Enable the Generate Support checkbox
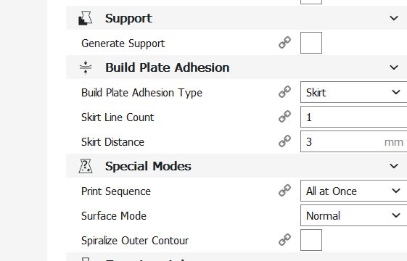 tap(311, 43)
